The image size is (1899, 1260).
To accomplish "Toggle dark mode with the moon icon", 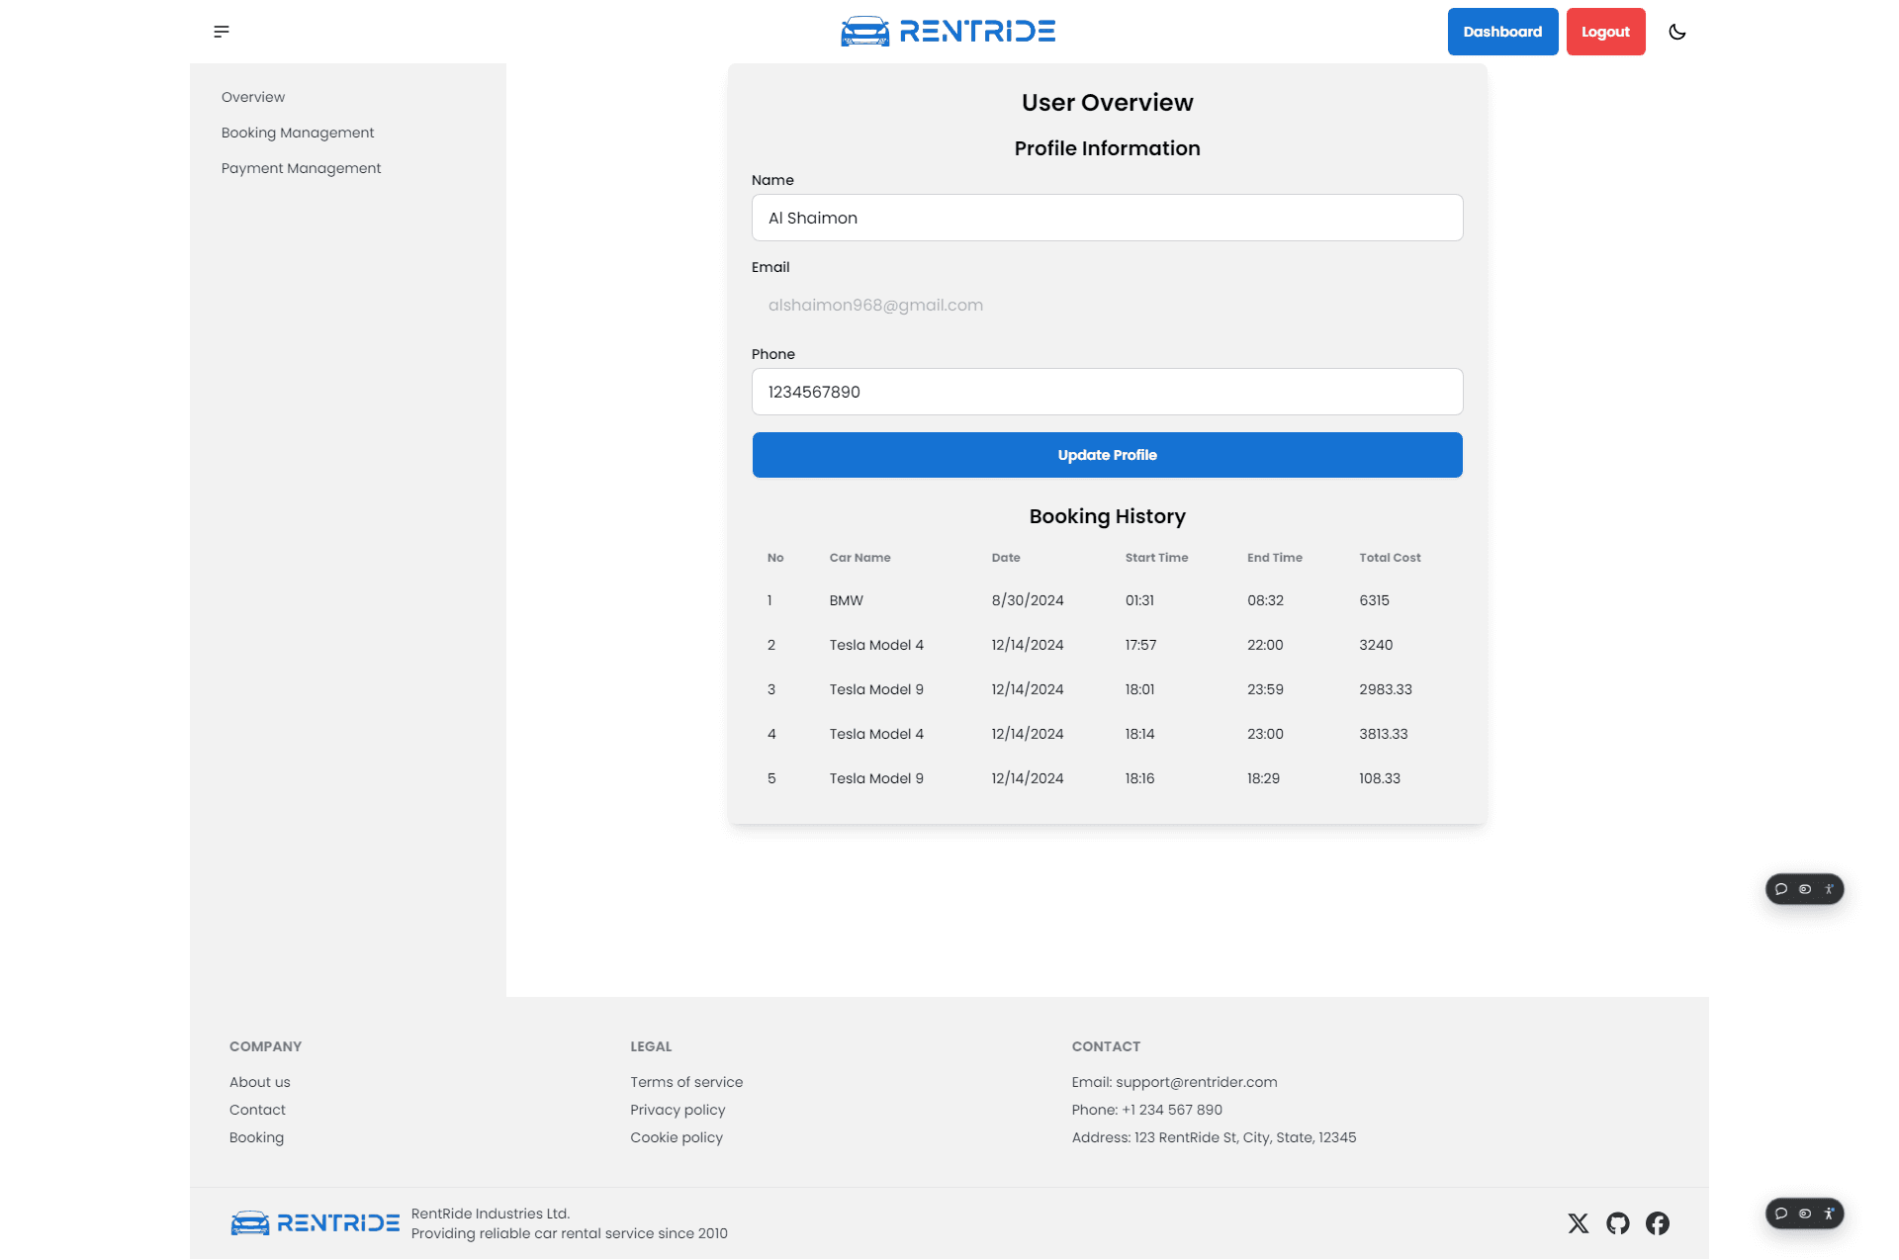I will pyautogui.click(x=1678, y=31).
